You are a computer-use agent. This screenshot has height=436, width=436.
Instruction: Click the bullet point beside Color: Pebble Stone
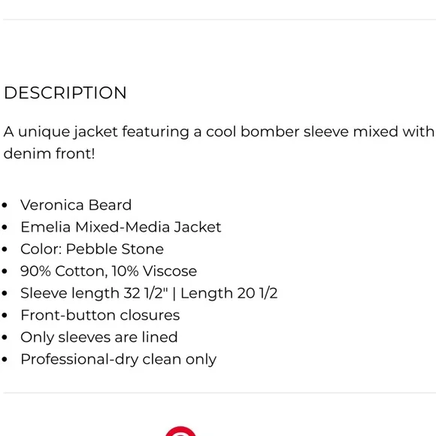[5, 250]
